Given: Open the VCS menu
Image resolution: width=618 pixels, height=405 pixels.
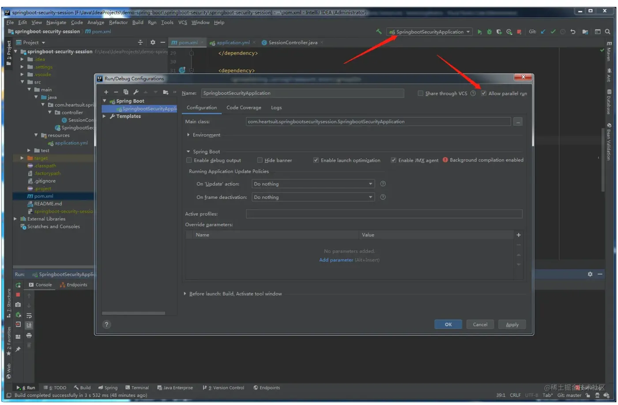Looking at the screenshot, I should click(182, 22).
